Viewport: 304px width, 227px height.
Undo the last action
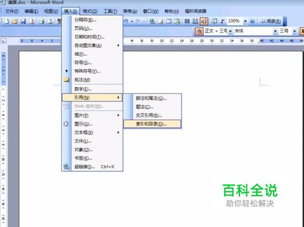point(126,21)
